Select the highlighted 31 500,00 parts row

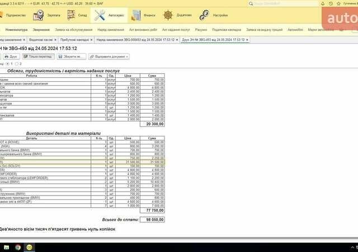coord(84,162)
